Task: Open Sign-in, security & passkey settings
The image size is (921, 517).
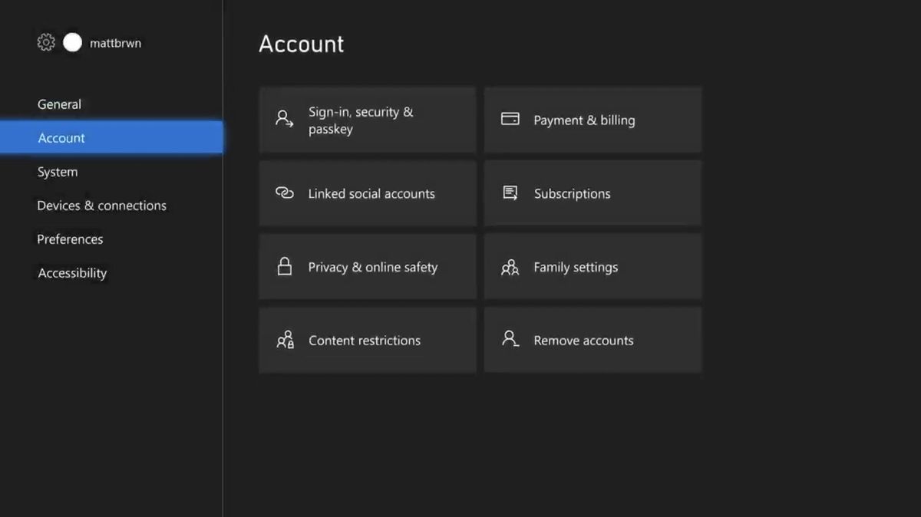Action: (x=367, y=120)
